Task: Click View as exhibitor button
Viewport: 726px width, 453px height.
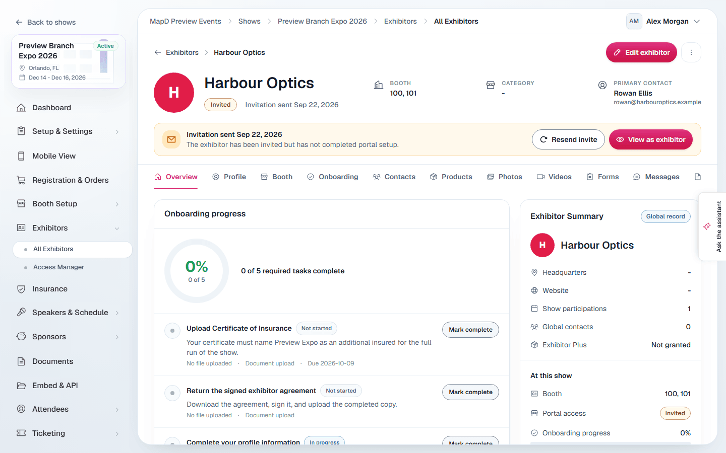Action: pos(651,139)
